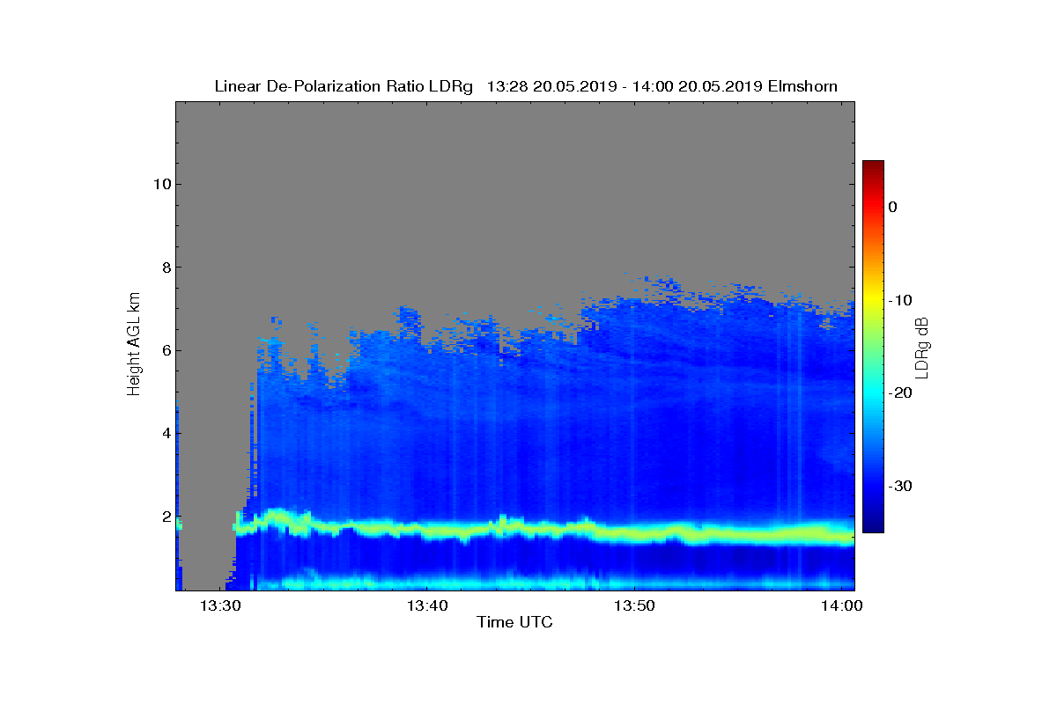This screenshot has height=704, width=1057.
Task: Click the colorbar tick label -30
Action: 899,487
